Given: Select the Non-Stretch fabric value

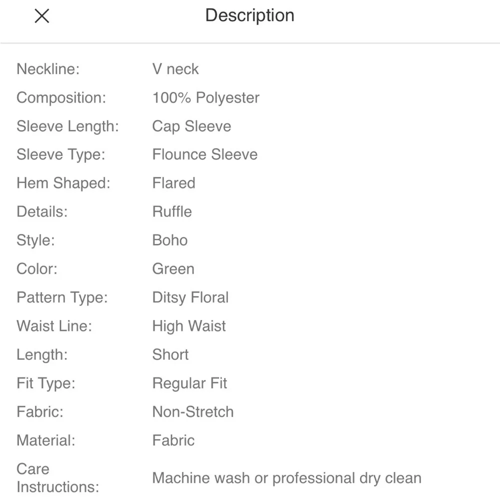Looking at the screenshot, I should [x=193, y=412].
